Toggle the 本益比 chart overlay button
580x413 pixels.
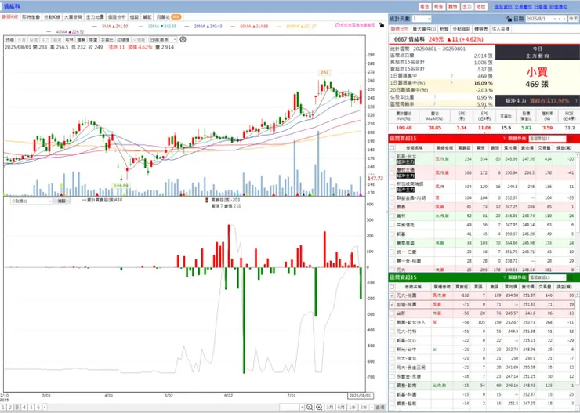click(107, 39)
